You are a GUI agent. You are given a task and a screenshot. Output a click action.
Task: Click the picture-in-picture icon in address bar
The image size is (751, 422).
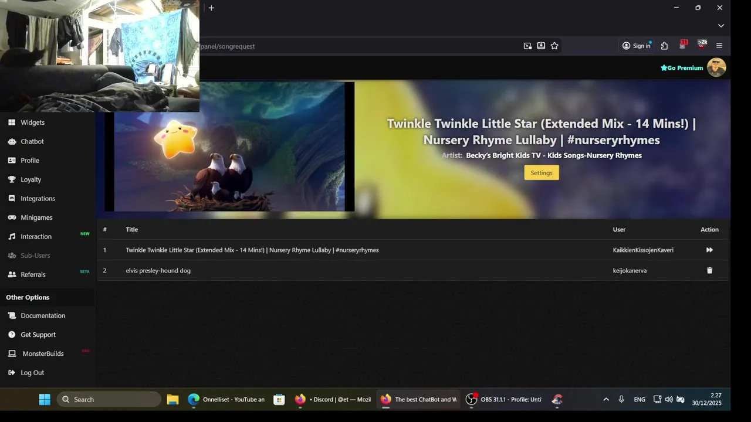coord(527,46)
